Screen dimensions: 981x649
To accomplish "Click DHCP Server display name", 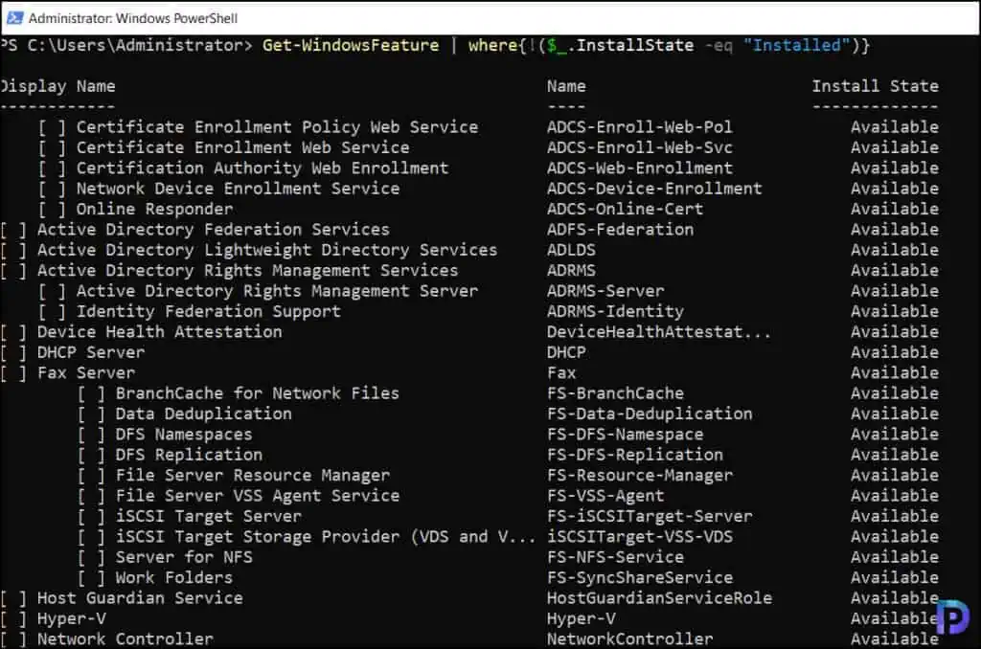I will tap(91, 352).
